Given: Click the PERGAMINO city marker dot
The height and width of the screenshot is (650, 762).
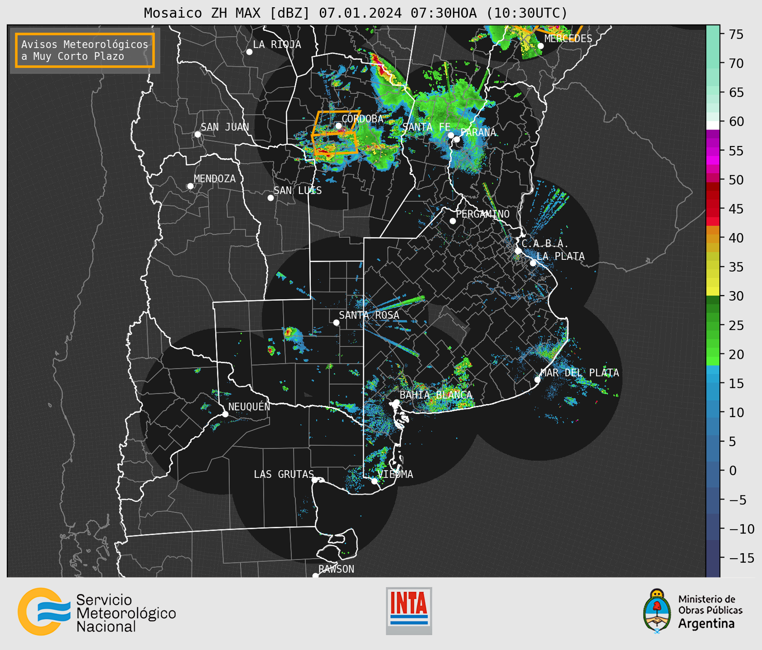Looking at the screenshot, I should click(x=453, y=221).
